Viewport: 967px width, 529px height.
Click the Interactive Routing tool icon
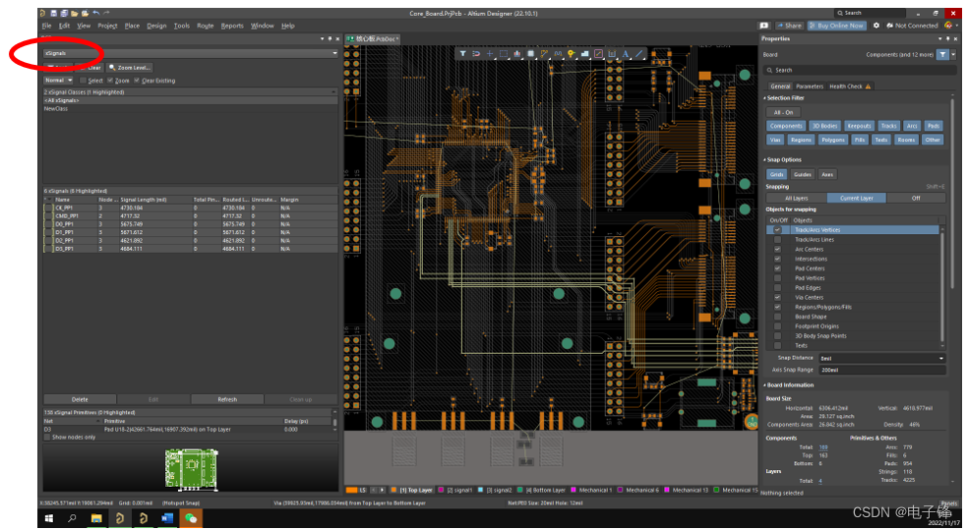[544, 53]
